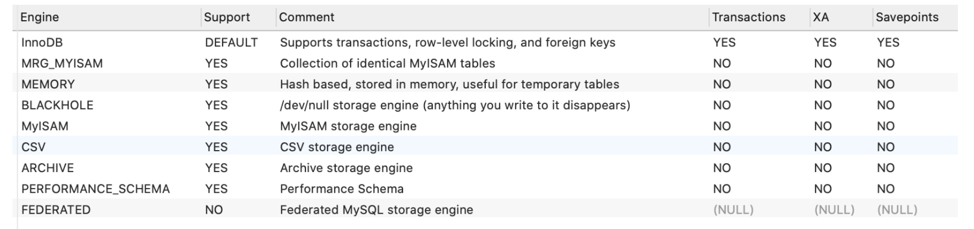Select the MRG_MYISAM engine cell
The width and height of the screenshot is (974, 229).
click(62, 63)
